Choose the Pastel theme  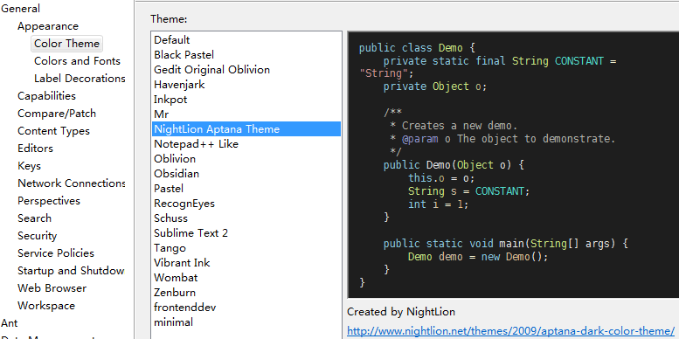pos(246,189)
